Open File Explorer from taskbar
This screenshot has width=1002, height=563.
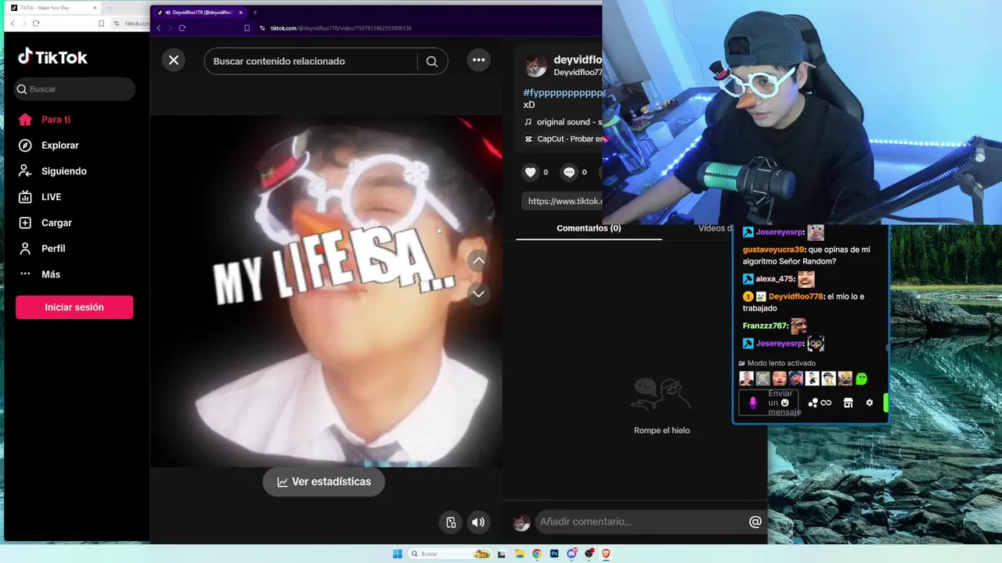pyautogui.click(x=520, y=554)
